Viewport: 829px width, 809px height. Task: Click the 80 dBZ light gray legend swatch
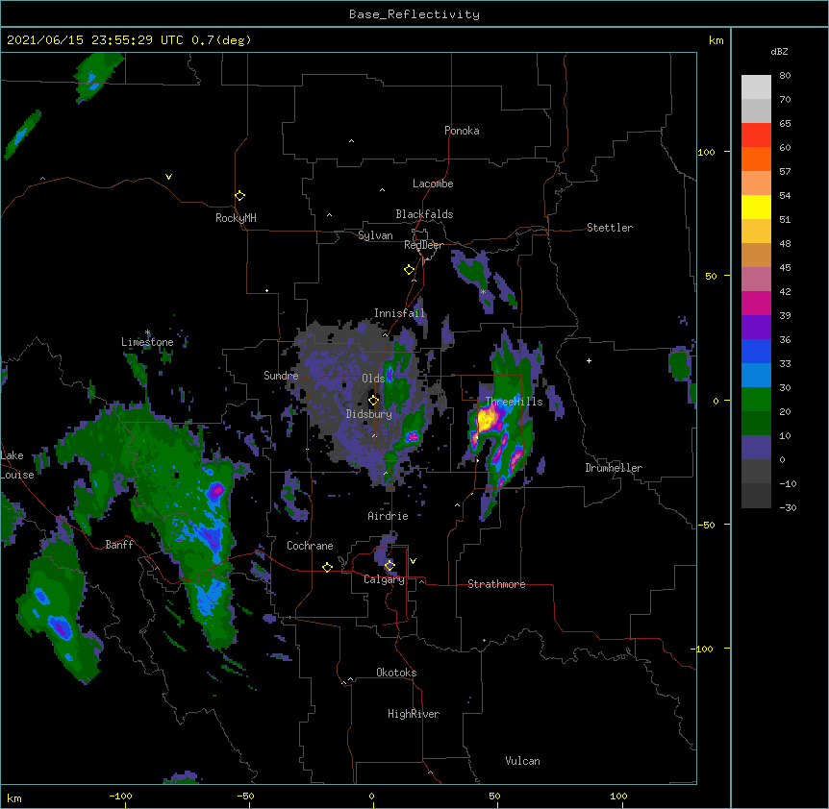(x=756, y=86)
